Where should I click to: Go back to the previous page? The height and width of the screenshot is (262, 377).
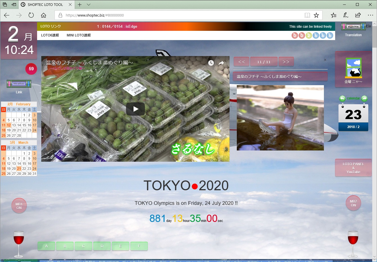[7, 15]
